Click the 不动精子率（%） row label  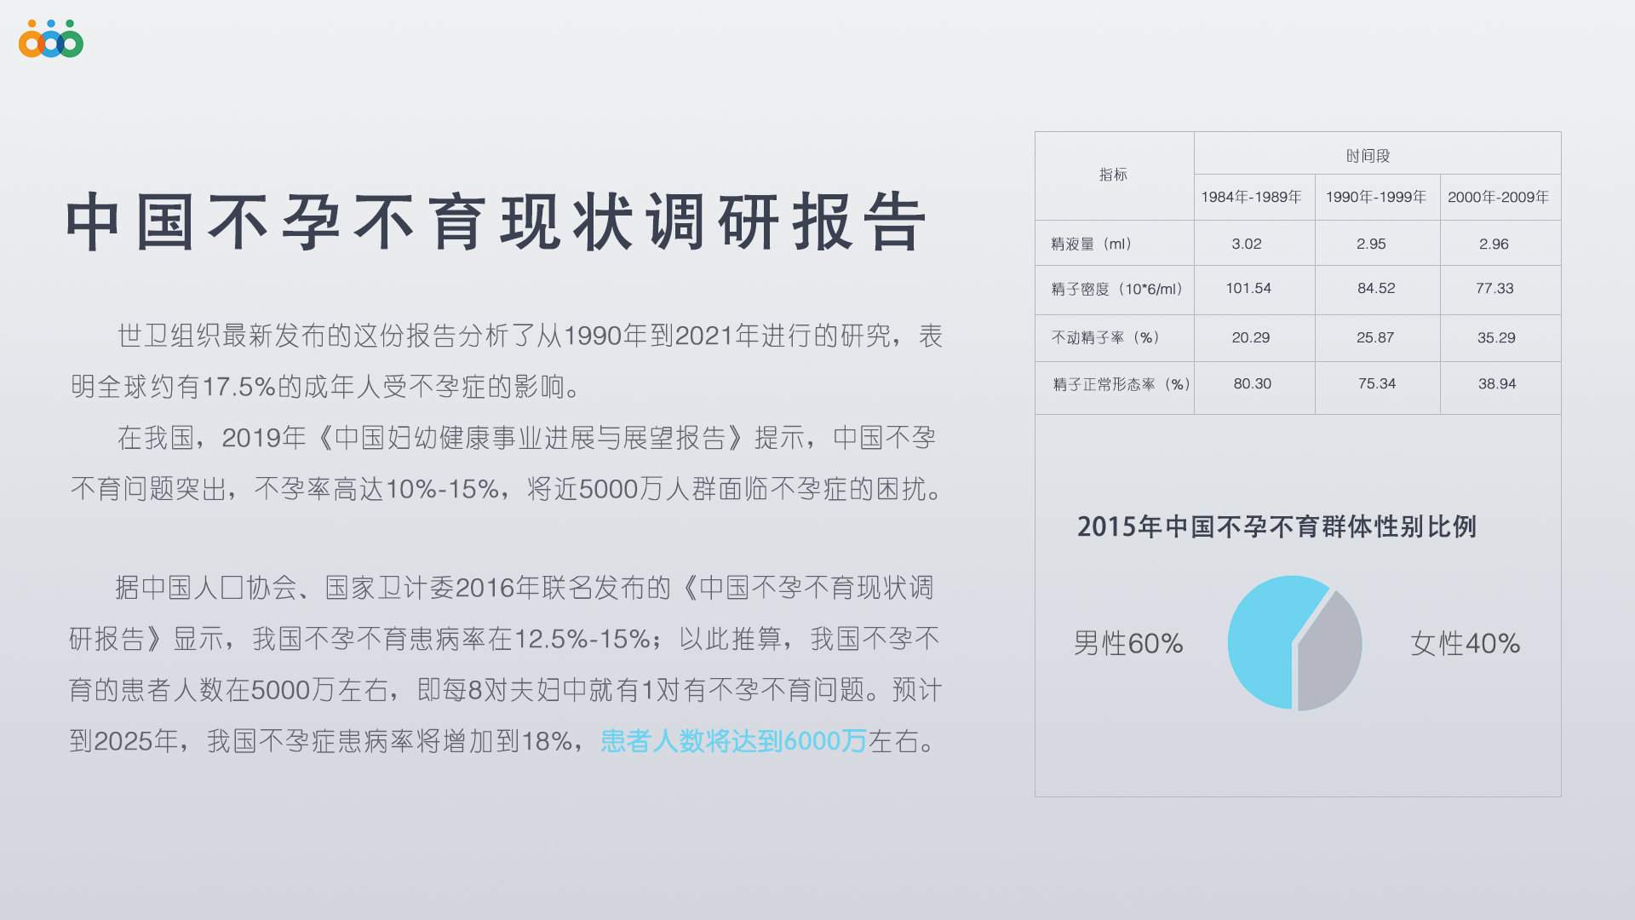point(1109,337)
